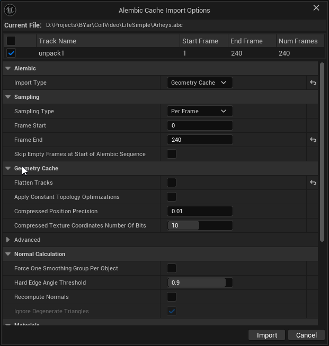Reset Import Type to default value
The height and width of the screenshot is (346, 329).
pos(313,83)
